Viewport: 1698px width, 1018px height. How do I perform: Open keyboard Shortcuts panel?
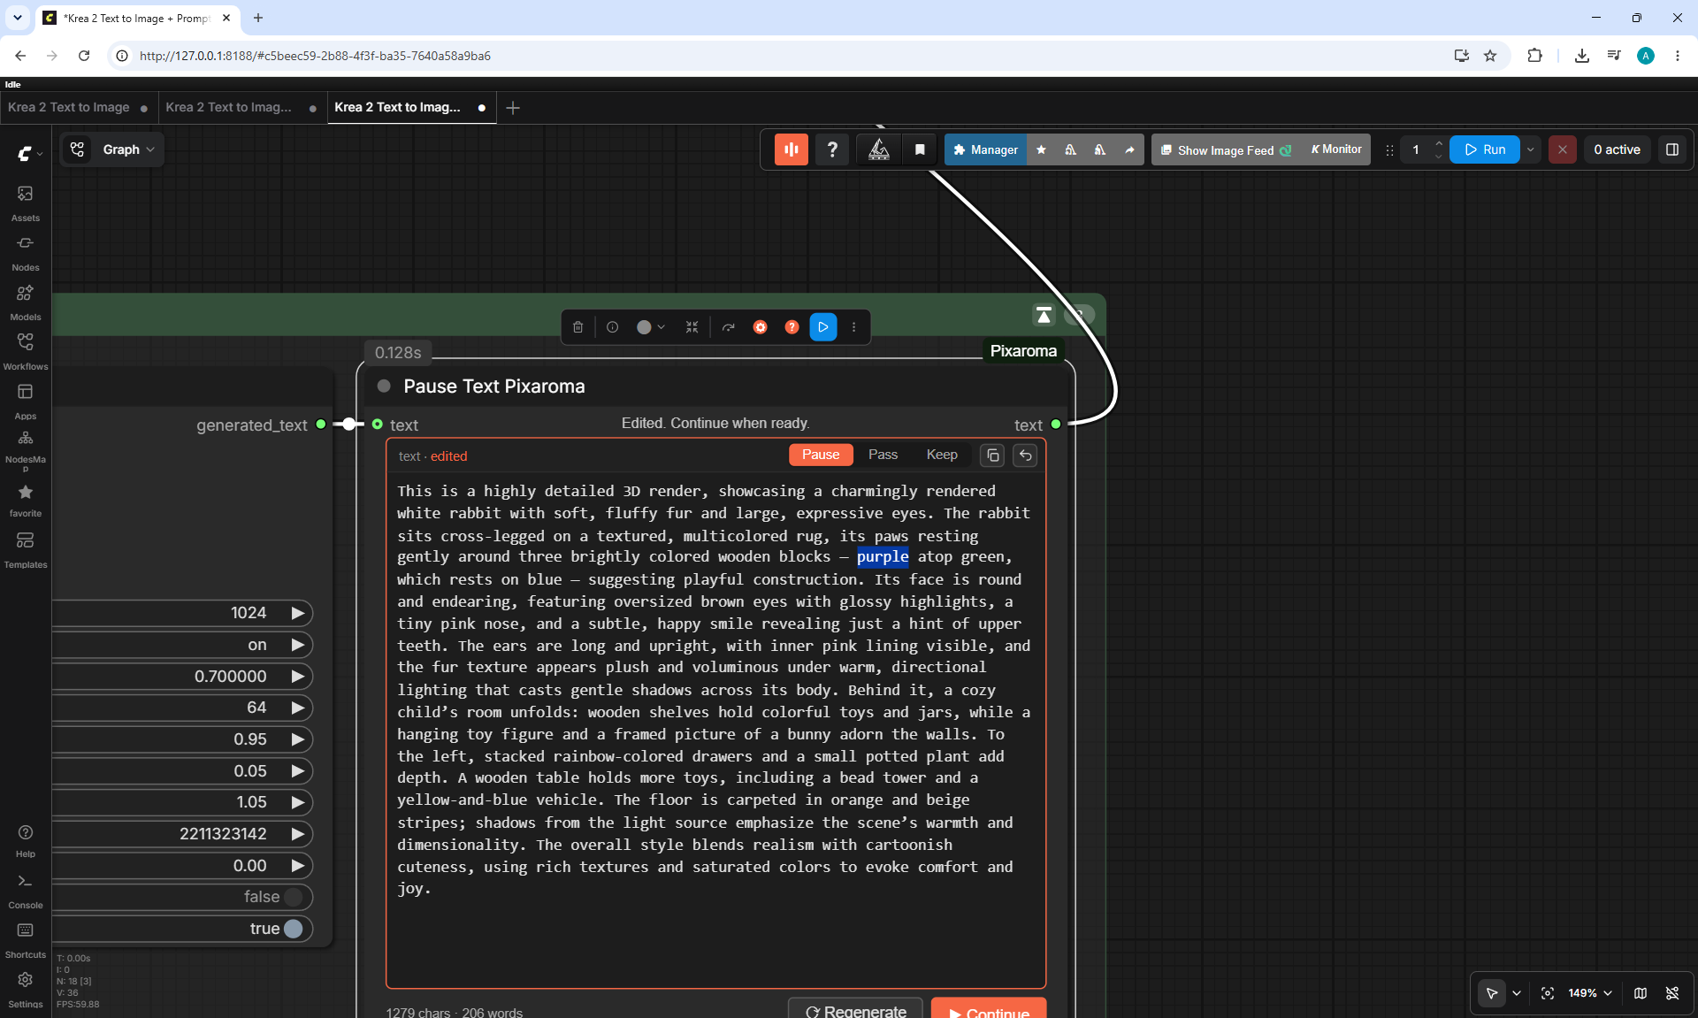(26, 940)
